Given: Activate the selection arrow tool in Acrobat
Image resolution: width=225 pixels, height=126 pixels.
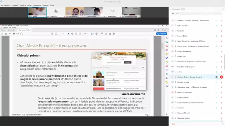Looking at the screenshot, I should [x=68, y=34].
